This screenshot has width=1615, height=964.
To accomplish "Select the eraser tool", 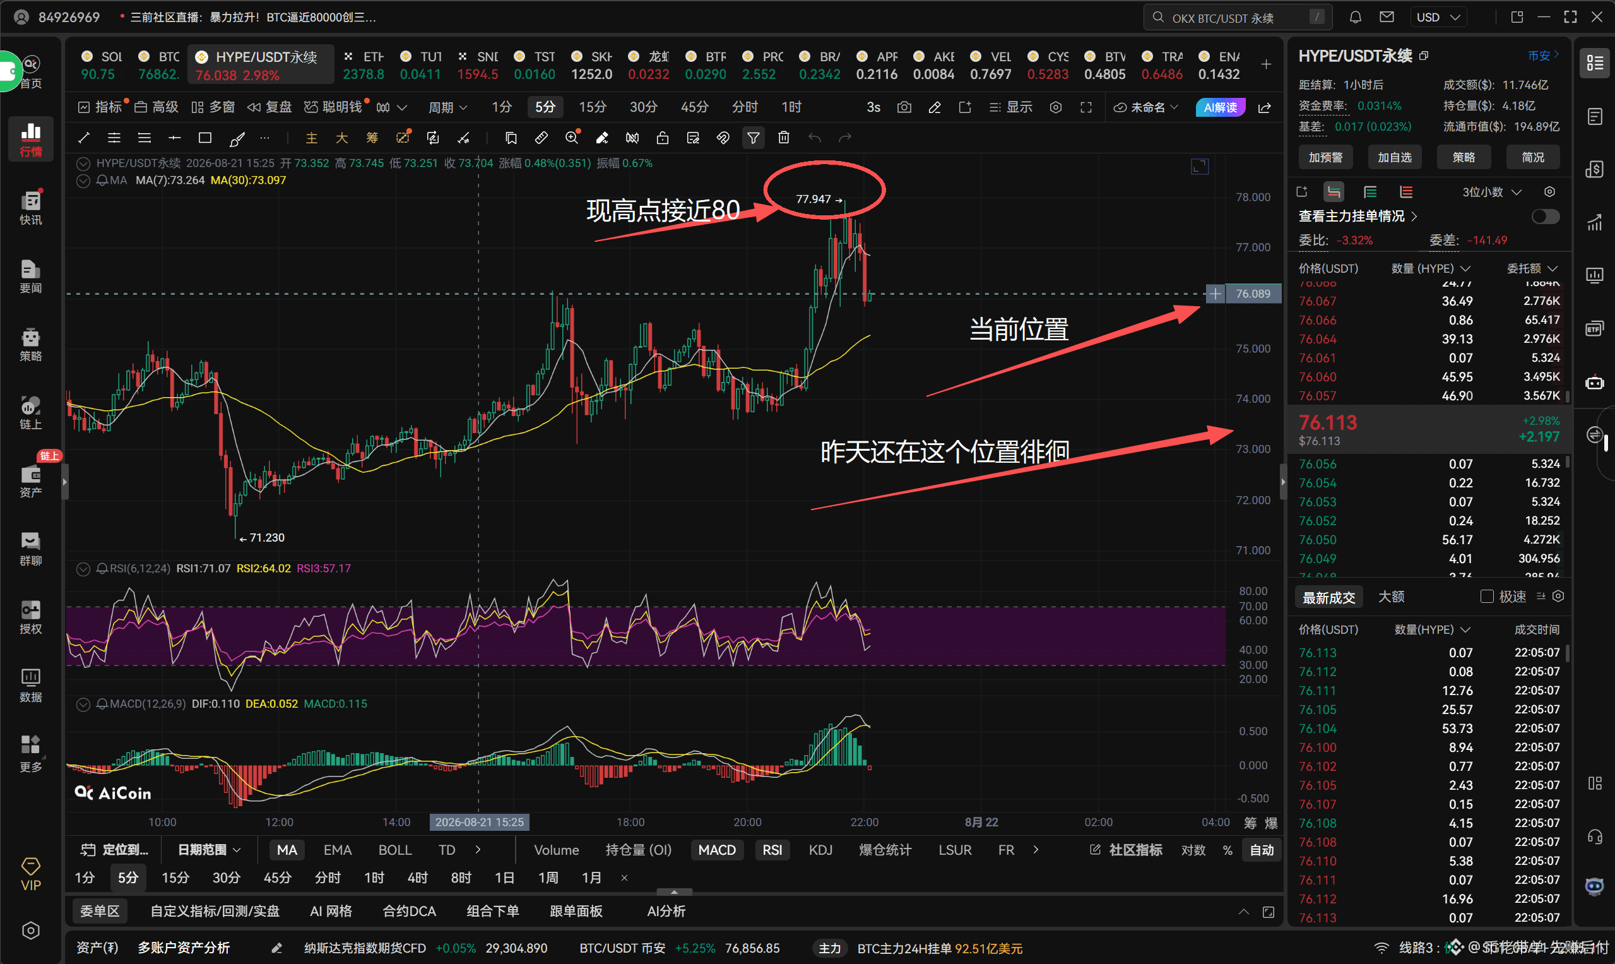I will click(602, 138).
